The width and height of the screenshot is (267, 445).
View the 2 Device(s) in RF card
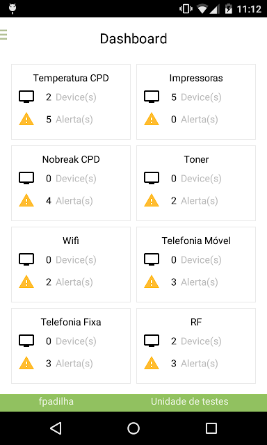pyautogui.click(x=196, y=341)
